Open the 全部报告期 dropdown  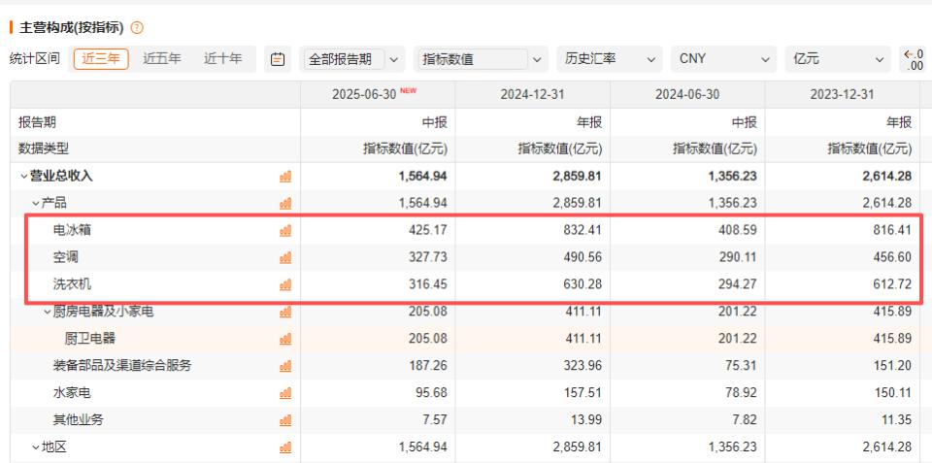tap(353, 59)
